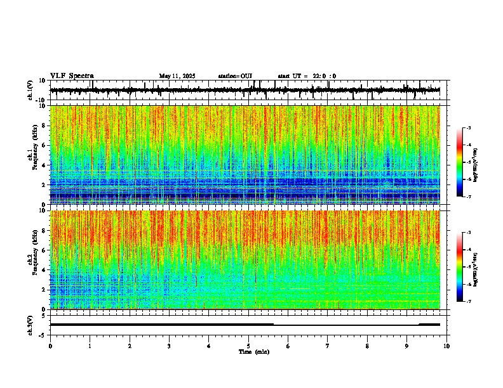This screenshot has height=388, width=503.
Task: Click the 'Time (min)' axis label
Action: pos(254,352)
